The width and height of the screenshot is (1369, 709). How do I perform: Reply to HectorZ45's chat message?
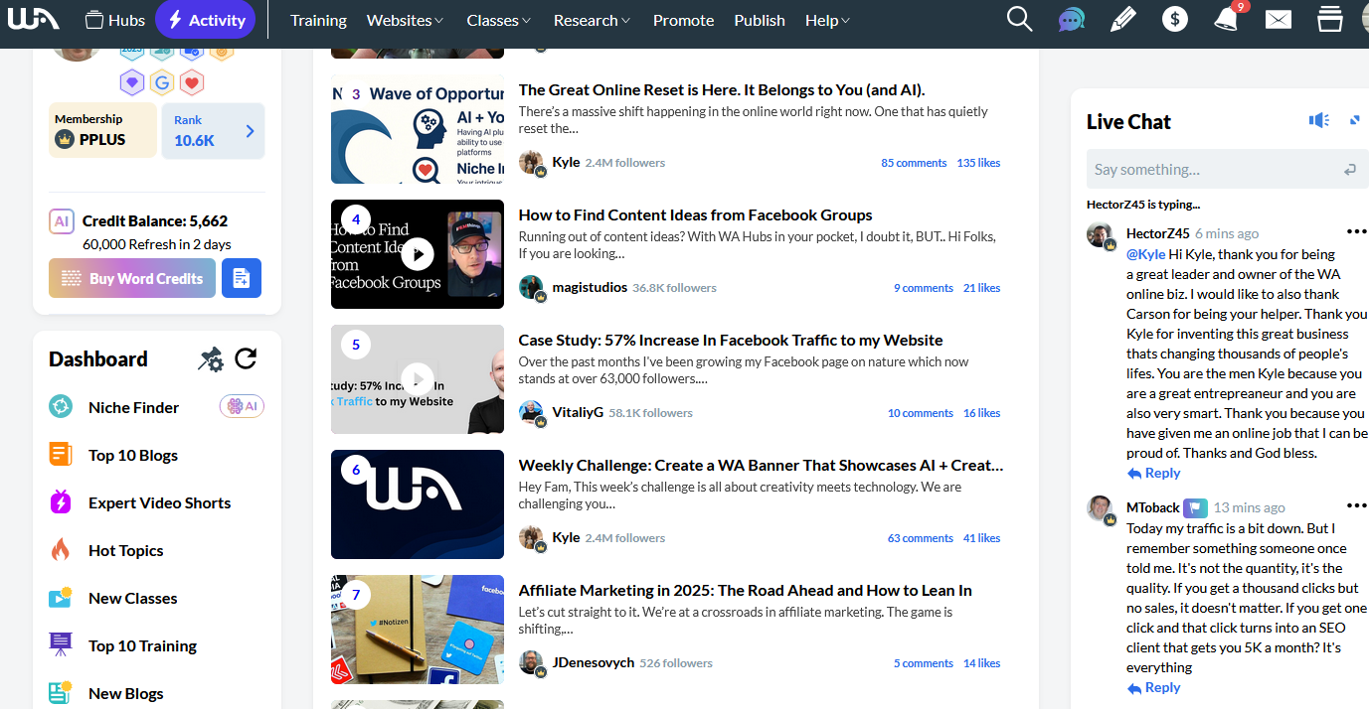point(1153,473)
